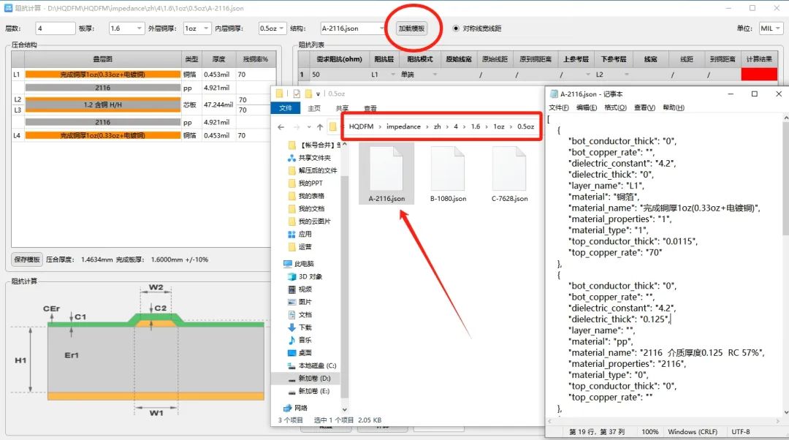Open the 网络 network location
The height and width of the screenshot is (440, 789).
pyautogui.click(x=300, y=408)
